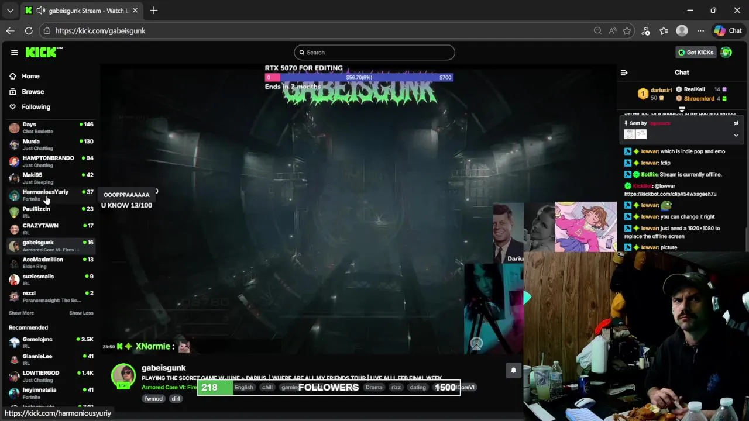Screen dimensions: 749x421
Task: Click PaulRizzin avatar in sidebar
Action: pyautogui.click(x=14, y=212)
